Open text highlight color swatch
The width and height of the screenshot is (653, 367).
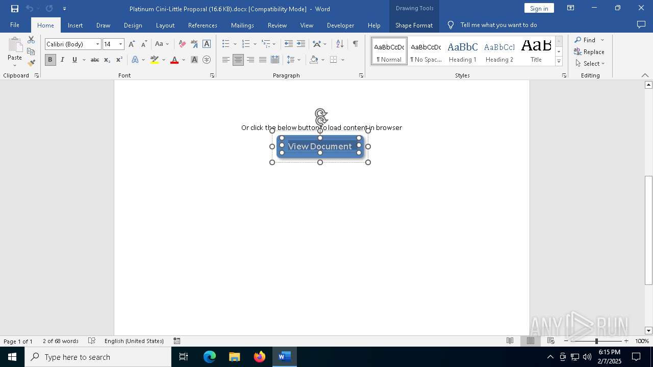coord(155,60)
